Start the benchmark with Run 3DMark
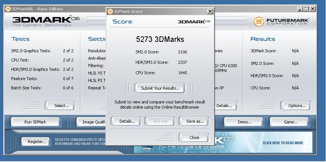The height and width of the screenshot is (162, 326). tap(36, 122)
